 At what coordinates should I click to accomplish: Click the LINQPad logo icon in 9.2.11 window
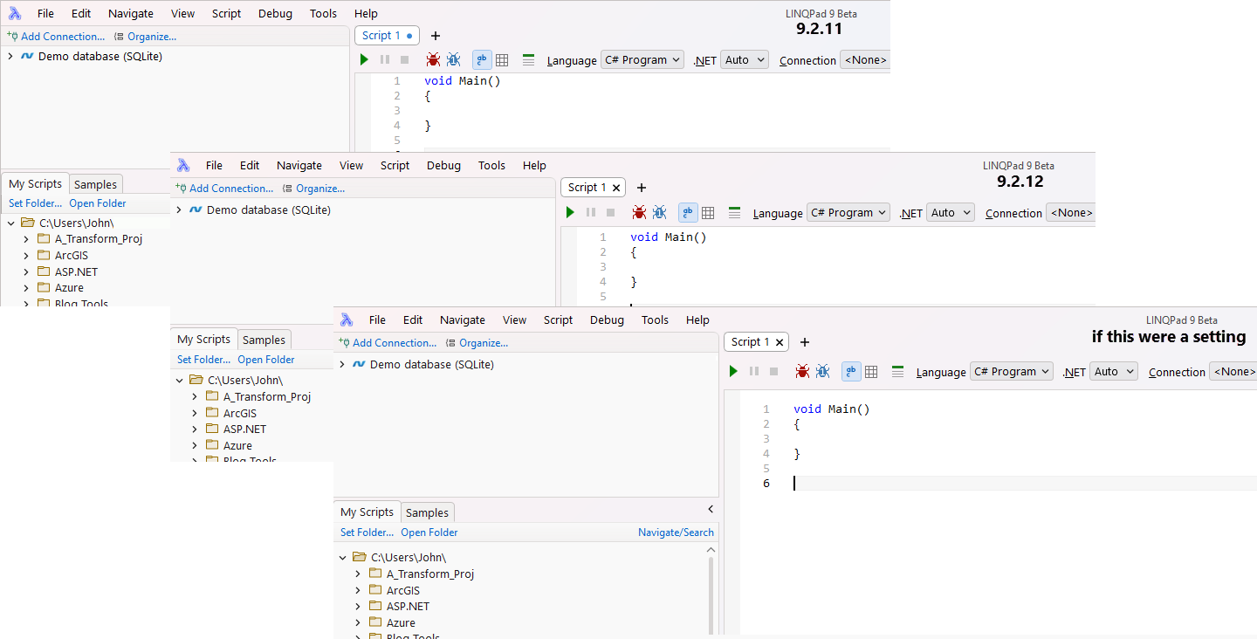point(15,13)
